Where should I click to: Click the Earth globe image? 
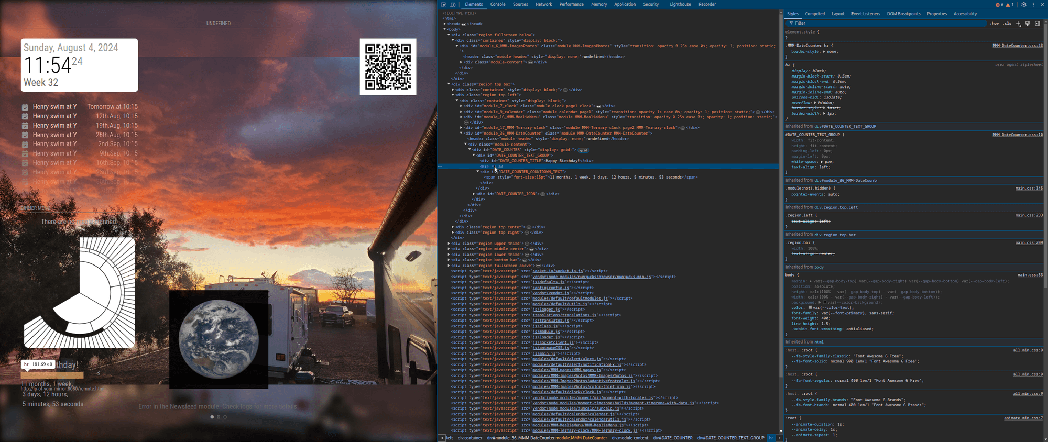coord(219,339)
